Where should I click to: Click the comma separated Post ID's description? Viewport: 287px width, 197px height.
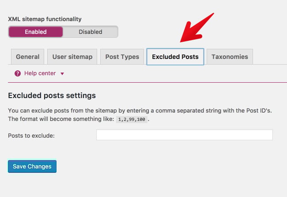(140, 110)
